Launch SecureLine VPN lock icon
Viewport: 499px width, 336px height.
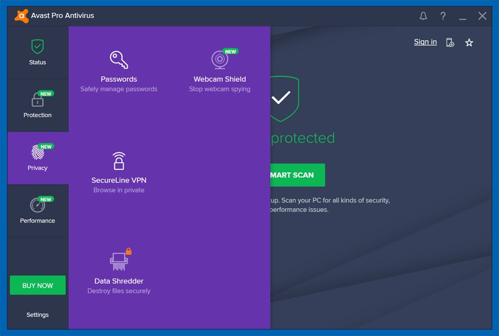coord(119,162)
